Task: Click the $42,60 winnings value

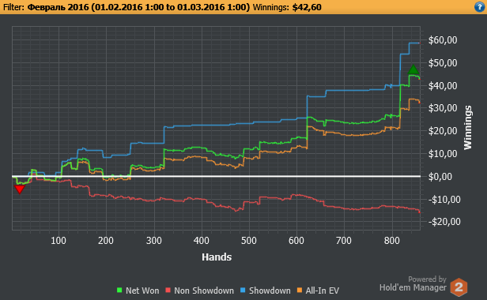Action: point(307,7)
